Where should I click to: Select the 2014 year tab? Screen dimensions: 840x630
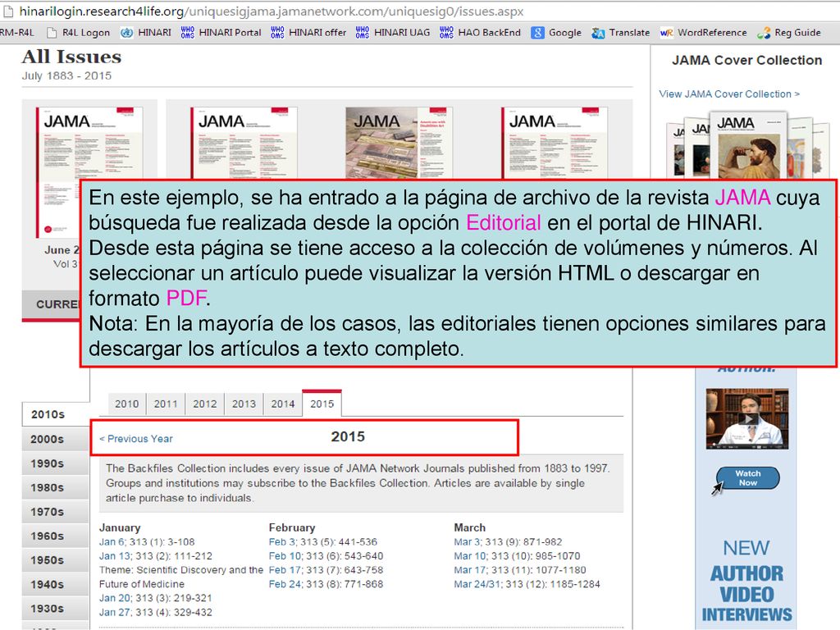283,404
